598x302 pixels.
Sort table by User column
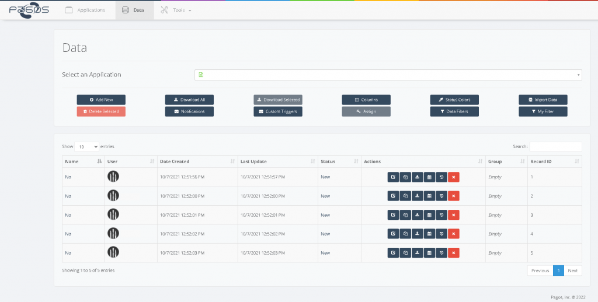click(x=131, y=161)
